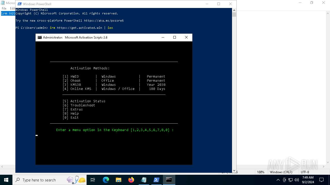Switch to Notepad via taskbar icon
The height and width of the screenshot is (185, 330).
click(x=144, y=180)
